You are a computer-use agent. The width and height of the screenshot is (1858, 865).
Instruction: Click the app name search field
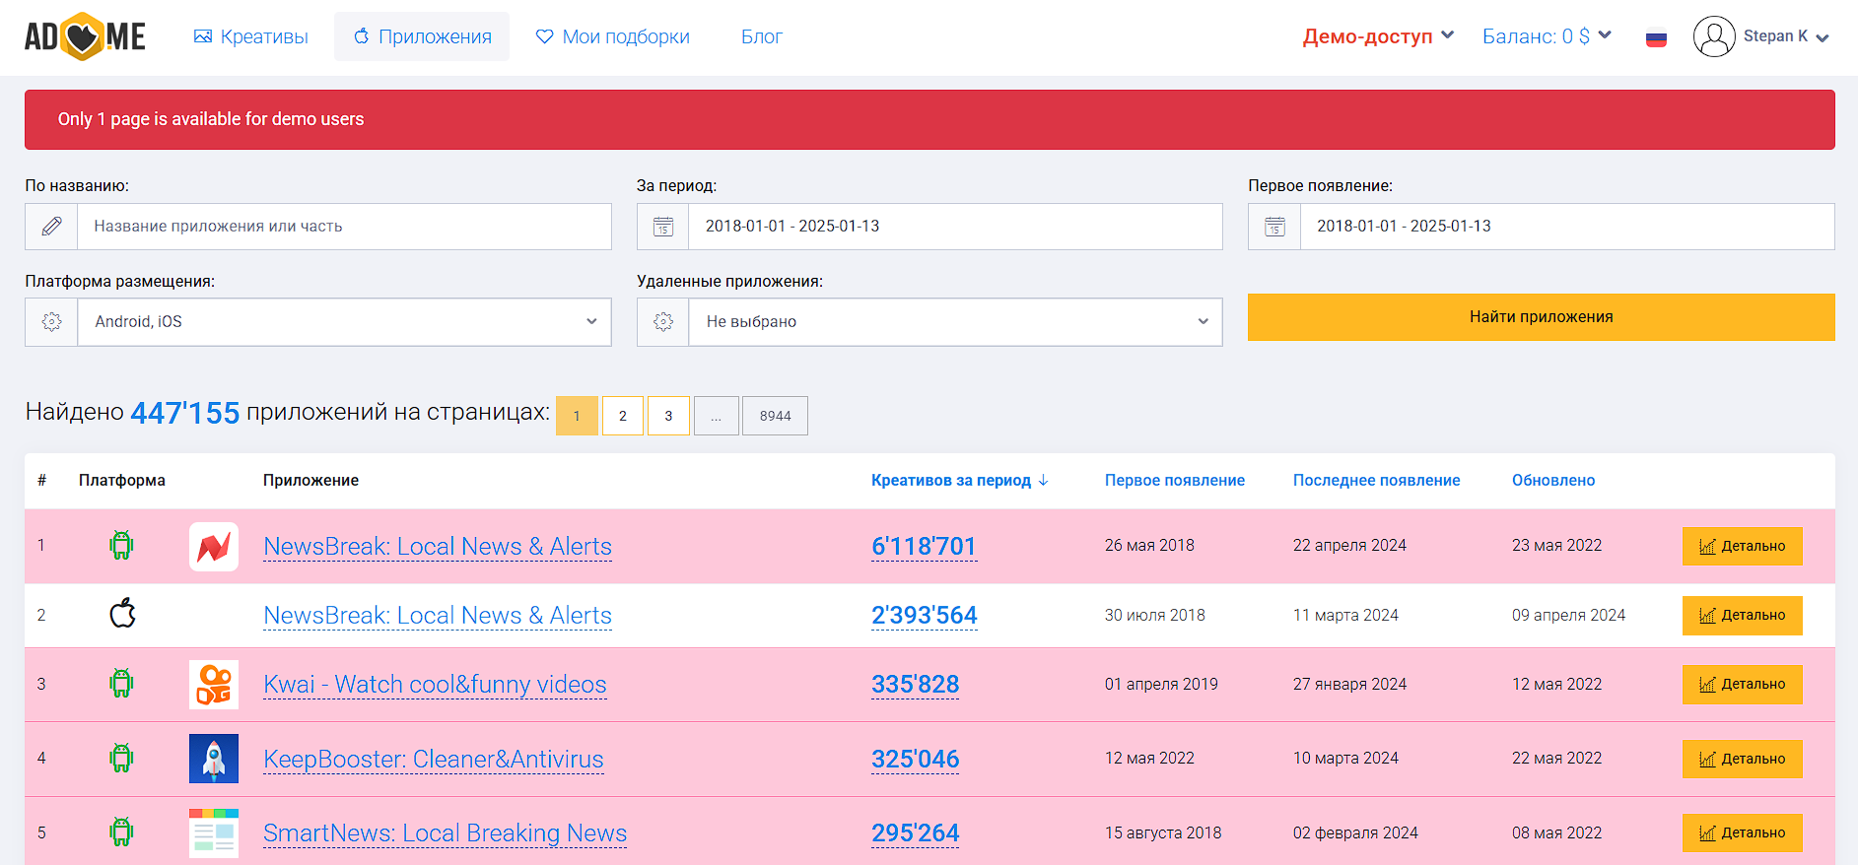coord(344,227)
